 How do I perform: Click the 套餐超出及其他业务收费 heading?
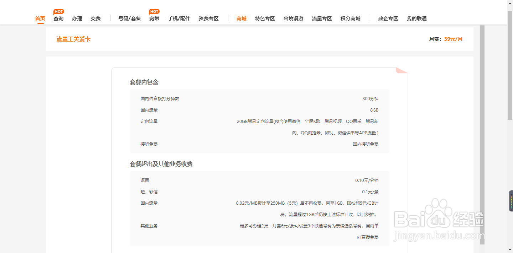click(x=161, y=164)
